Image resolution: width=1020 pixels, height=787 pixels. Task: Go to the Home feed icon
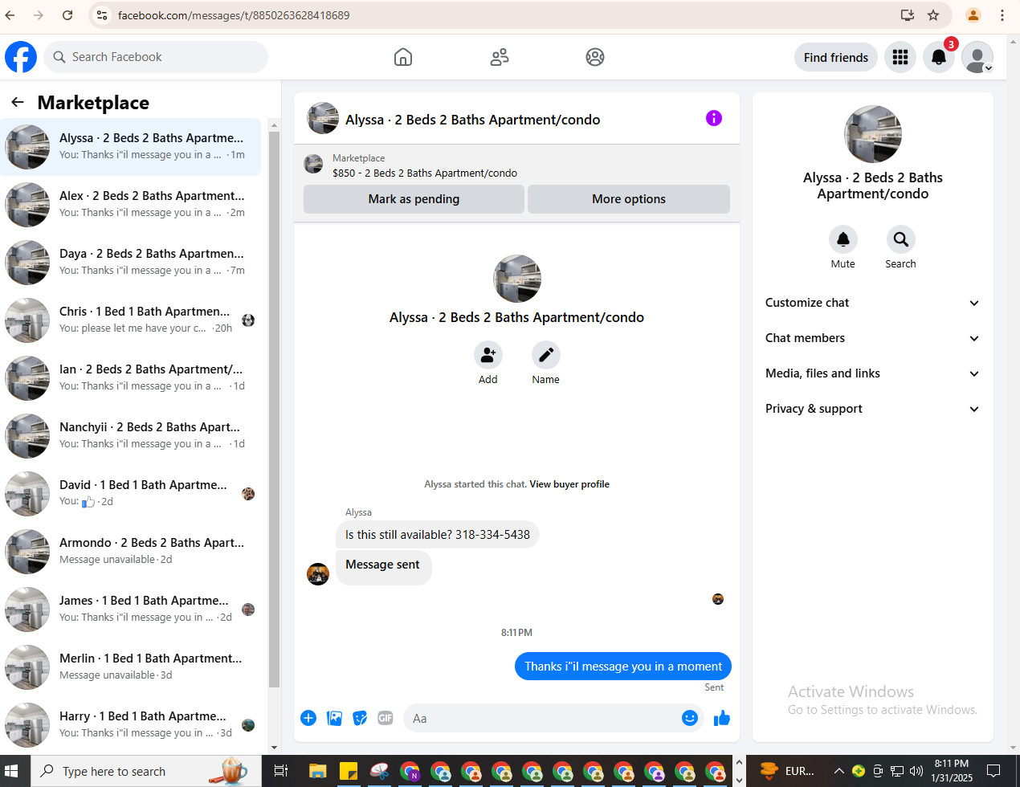[x=403, y=57]
